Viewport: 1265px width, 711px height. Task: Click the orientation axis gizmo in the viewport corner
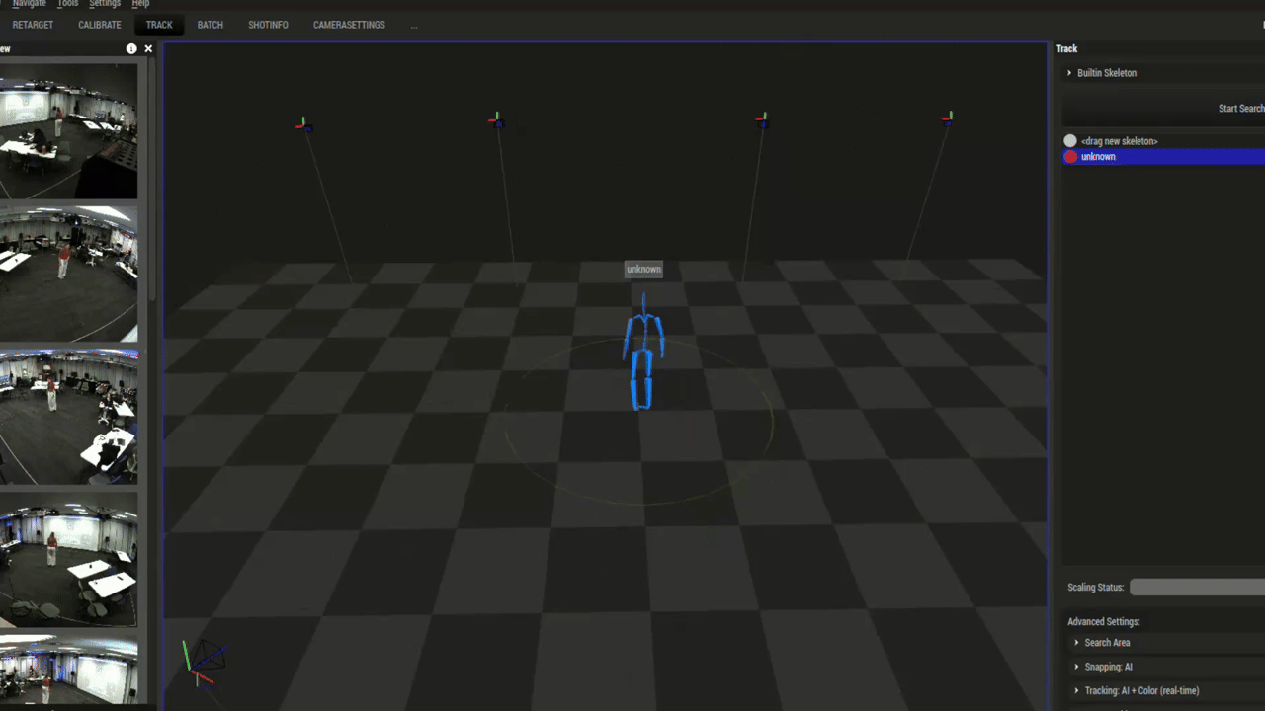203,663
